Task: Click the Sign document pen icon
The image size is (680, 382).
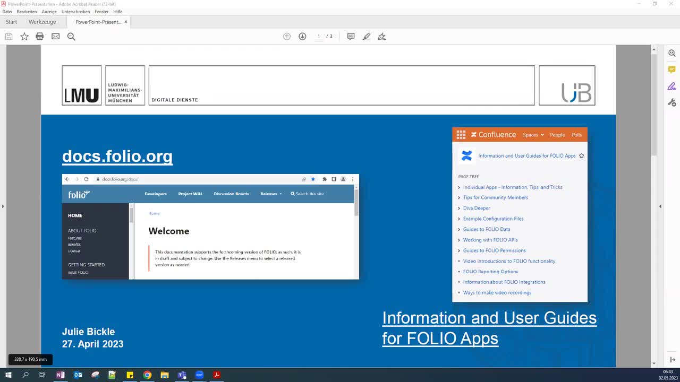Action: coord(382,37)
